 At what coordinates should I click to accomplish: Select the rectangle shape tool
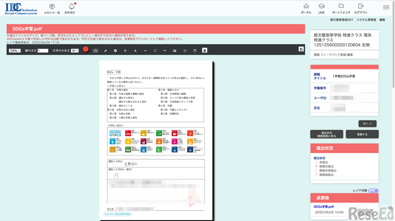coord(155,51)
